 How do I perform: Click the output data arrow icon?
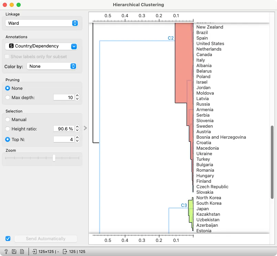coord(65,252)
